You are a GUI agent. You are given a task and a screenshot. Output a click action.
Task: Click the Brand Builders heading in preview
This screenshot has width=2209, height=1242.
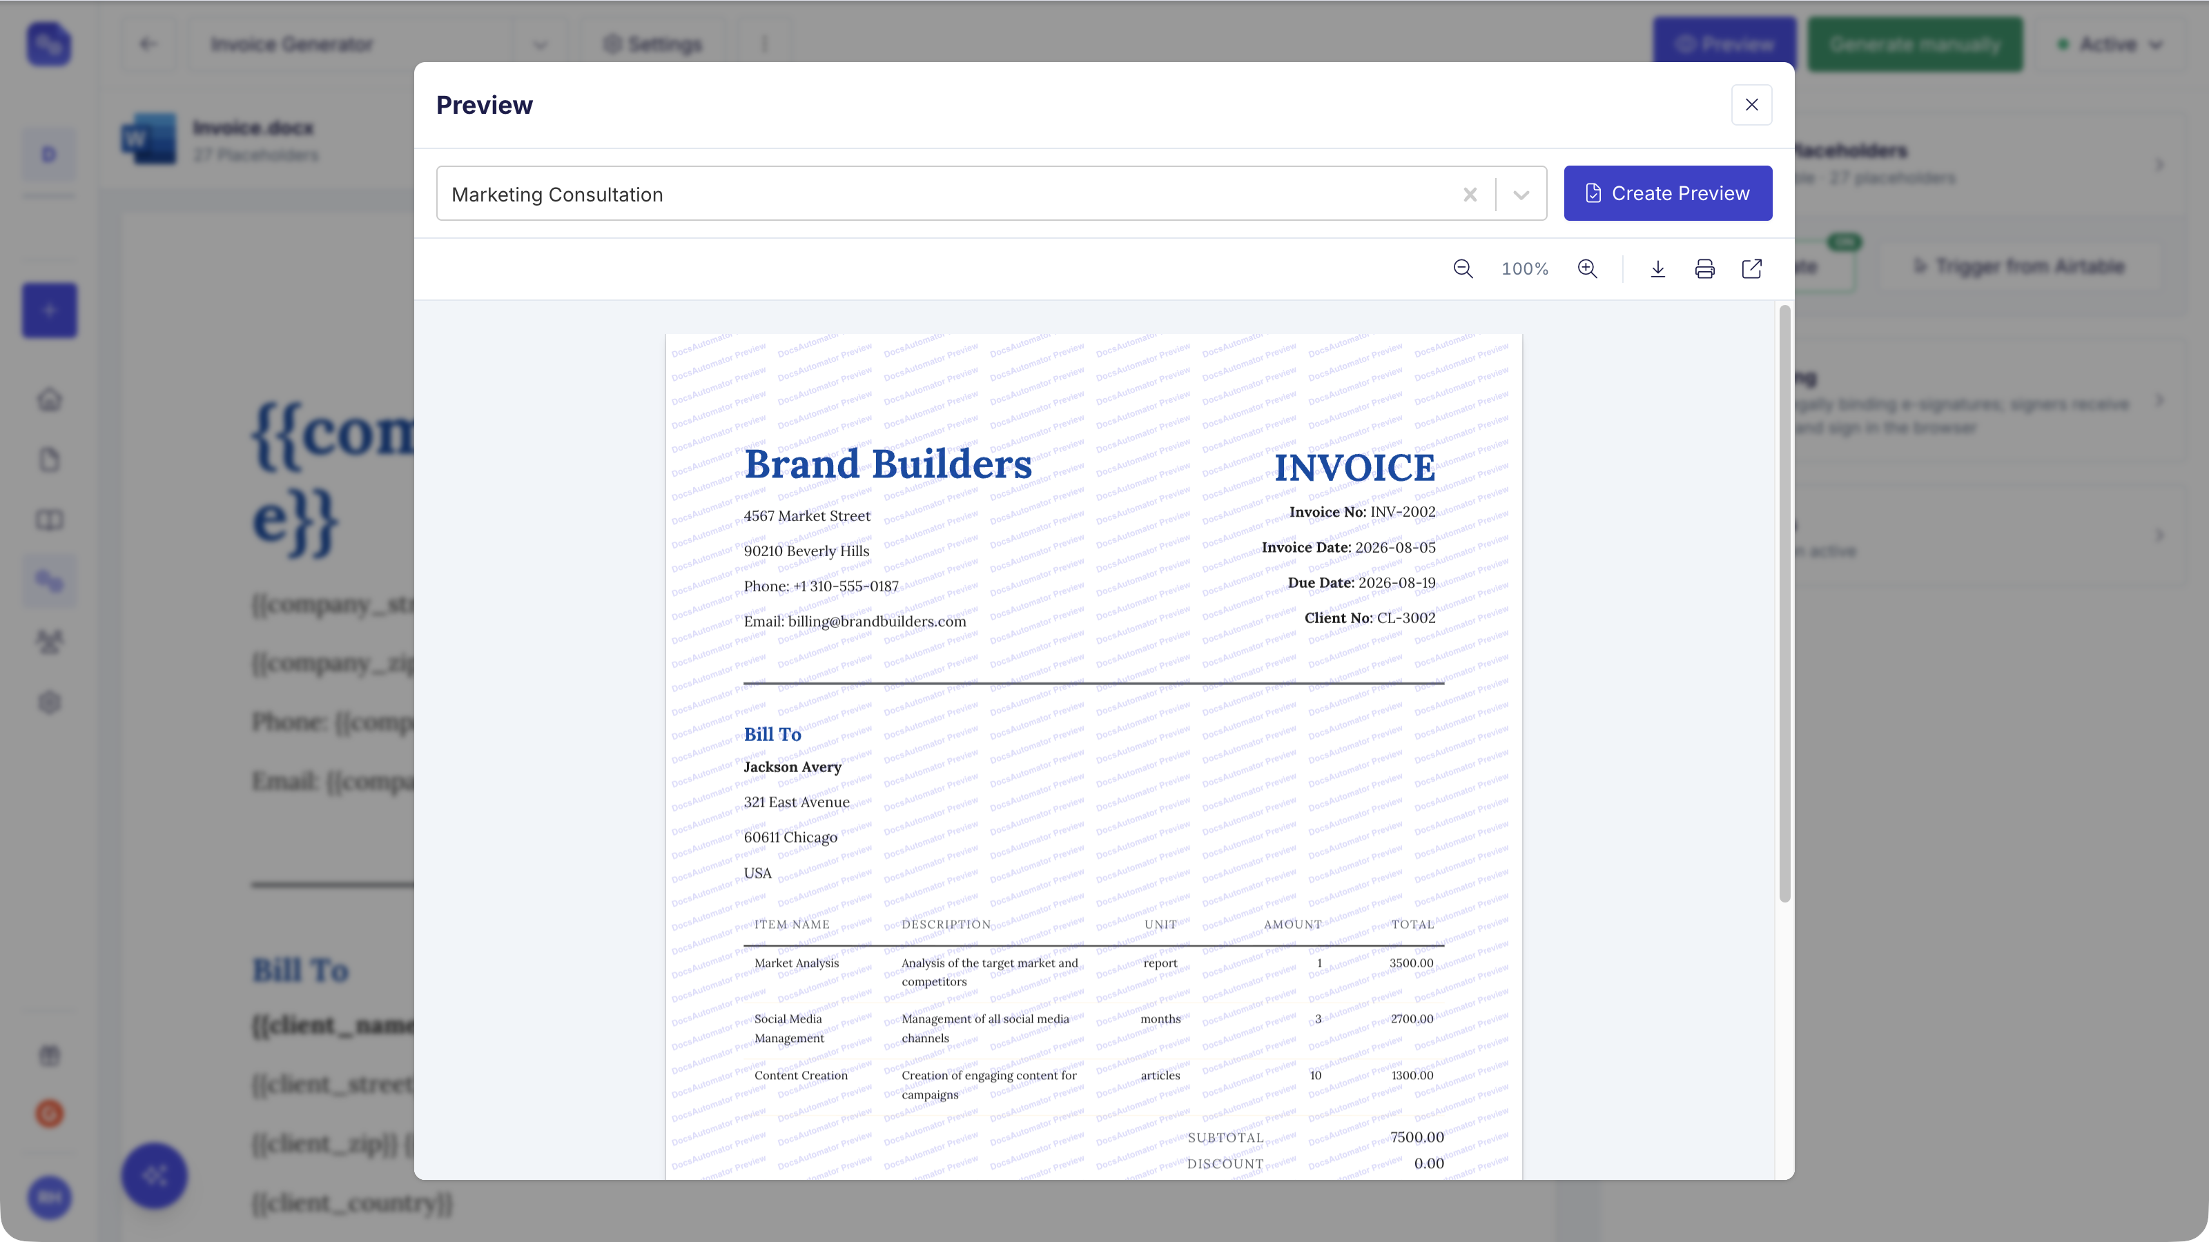tap(888, 464)
